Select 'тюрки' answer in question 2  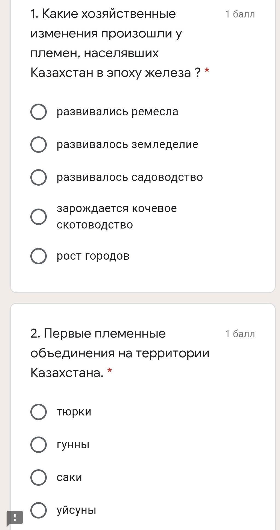pos(39,412)
